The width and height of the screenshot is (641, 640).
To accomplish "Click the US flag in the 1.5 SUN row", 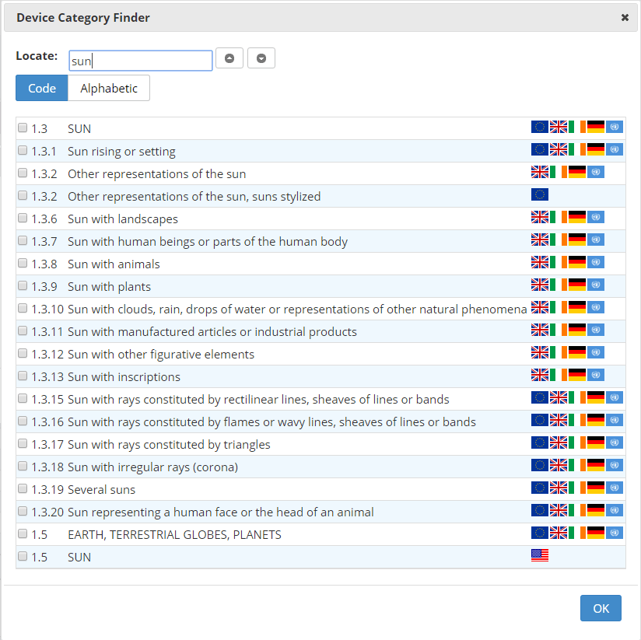I will click(x=539, y=556).
